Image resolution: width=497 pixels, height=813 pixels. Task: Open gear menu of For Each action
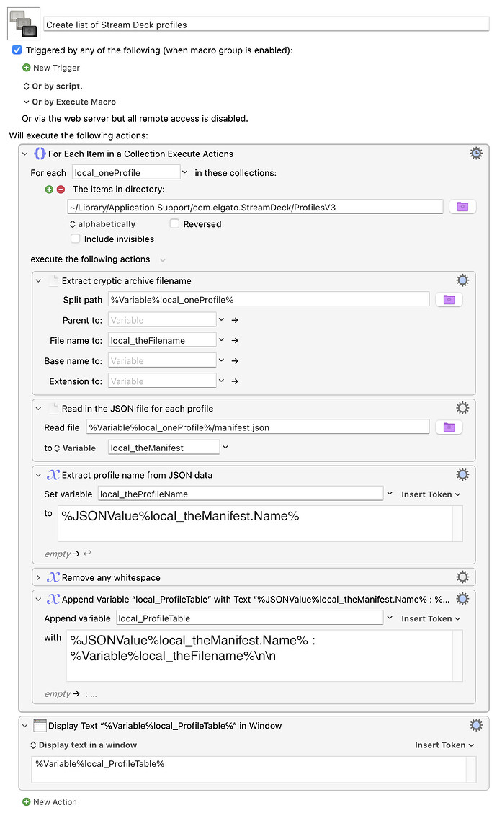pos(476,153)
